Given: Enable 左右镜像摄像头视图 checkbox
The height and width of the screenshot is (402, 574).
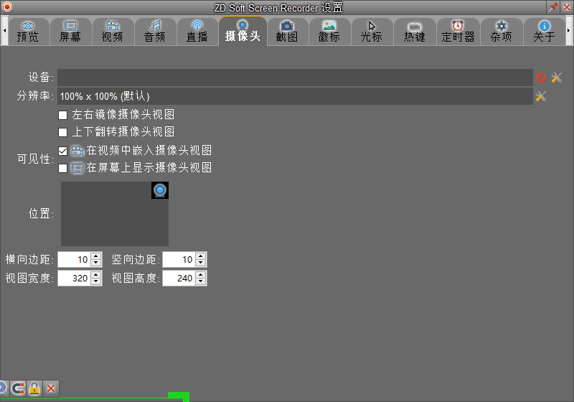Looking at the screenshot, I should point(63,116).
